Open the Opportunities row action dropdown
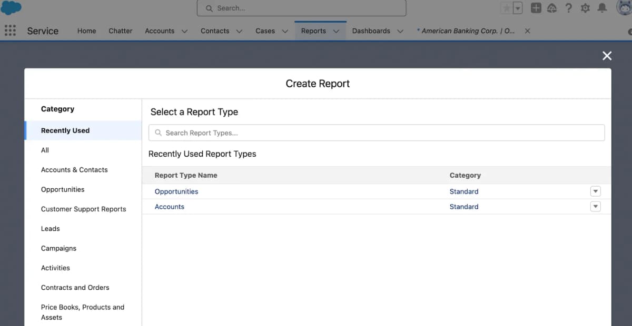Image resolution: width=632 pixels, height=326 pixels. [x=596, y=191]
